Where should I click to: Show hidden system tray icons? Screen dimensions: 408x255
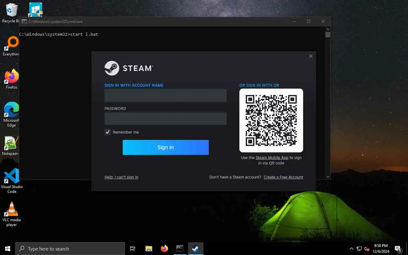[x=352, y=249]
